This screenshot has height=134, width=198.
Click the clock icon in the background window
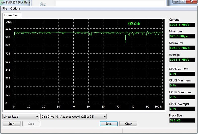pos(43,4)
